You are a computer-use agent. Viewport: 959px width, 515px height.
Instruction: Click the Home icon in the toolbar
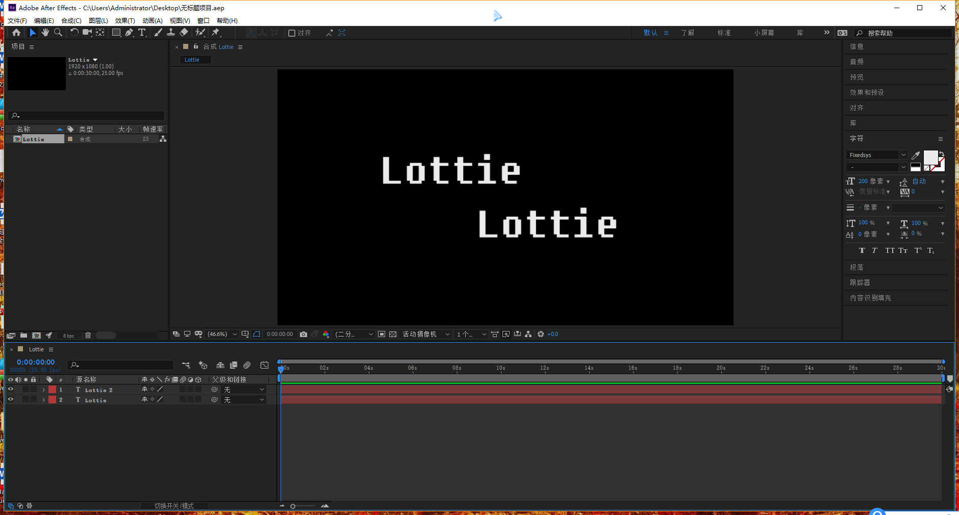click(x=16, y=33)
